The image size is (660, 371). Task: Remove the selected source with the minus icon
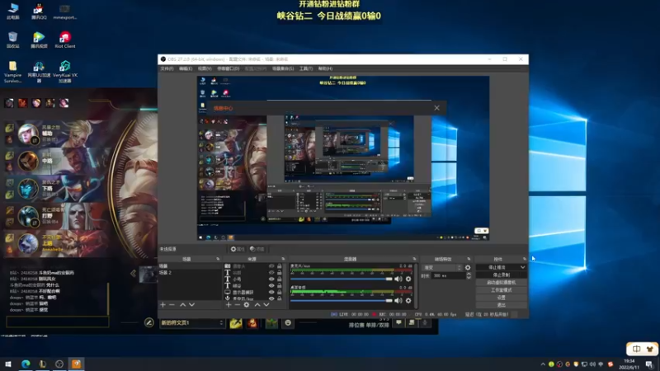(x=238, y=304)
